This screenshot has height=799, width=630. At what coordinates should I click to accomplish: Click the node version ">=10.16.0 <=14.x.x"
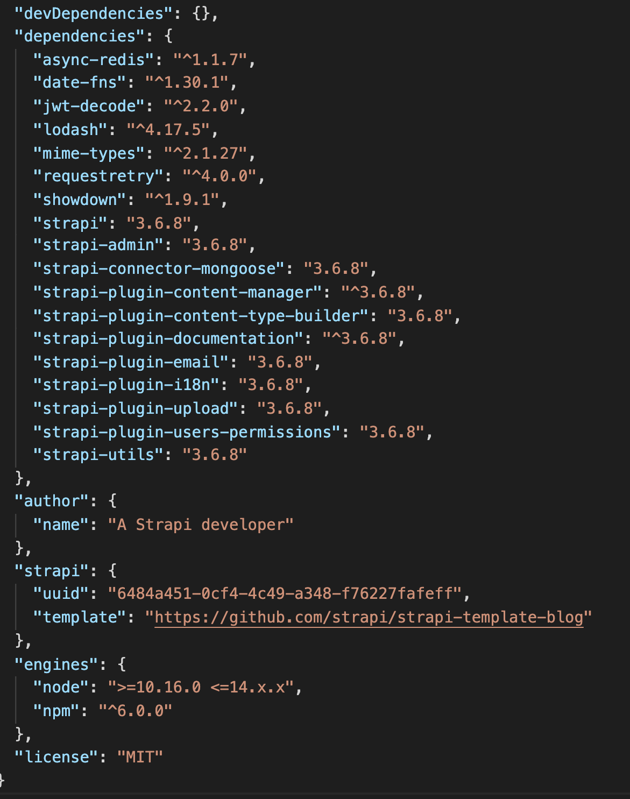[201, 687]
